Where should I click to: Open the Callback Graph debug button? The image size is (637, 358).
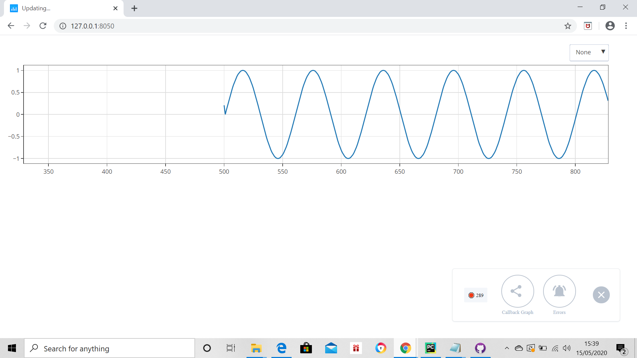click(517, 291)
